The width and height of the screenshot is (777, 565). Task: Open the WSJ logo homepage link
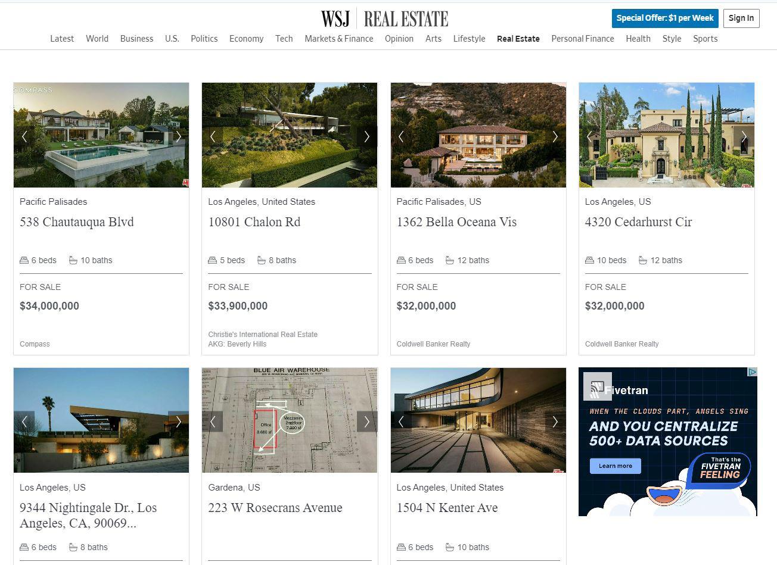335,18
